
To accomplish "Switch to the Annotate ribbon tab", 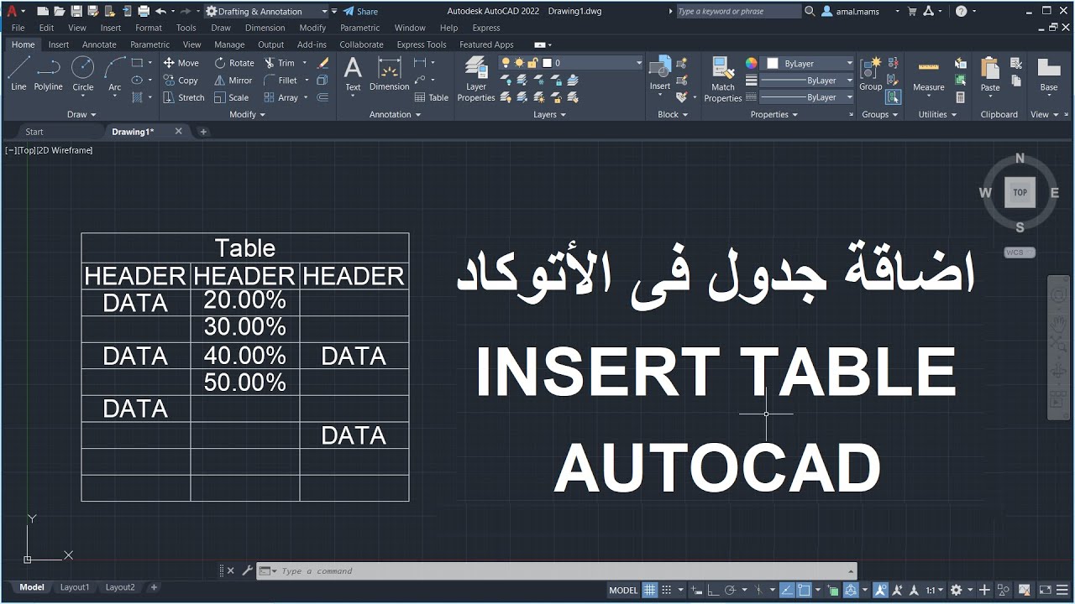I will (x=99, y=44).
